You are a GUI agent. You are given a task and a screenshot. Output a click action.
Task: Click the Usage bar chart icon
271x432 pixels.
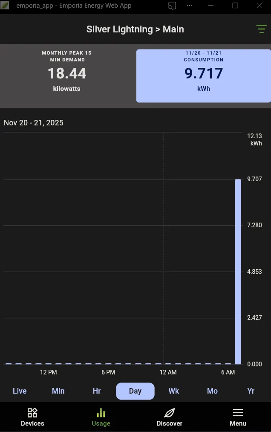click(x=101, y=413)
